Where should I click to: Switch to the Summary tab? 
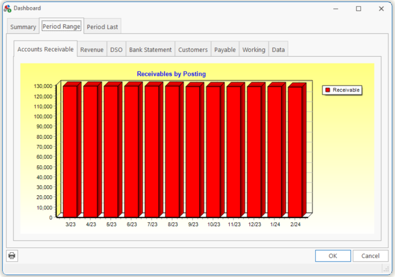(23, 27)
